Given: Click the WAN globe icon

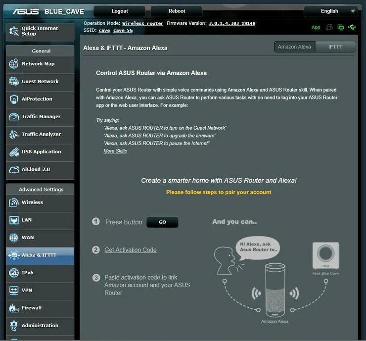Looking at the screenshot, I should tap(14, 238).
